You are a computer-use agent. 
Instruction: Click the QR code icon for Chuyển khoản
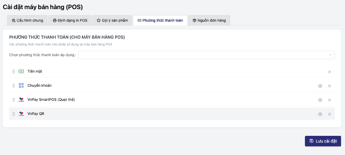click(x=21, y=85)
